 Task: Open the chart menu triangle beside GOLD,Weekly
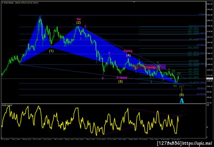pos(2,2)
